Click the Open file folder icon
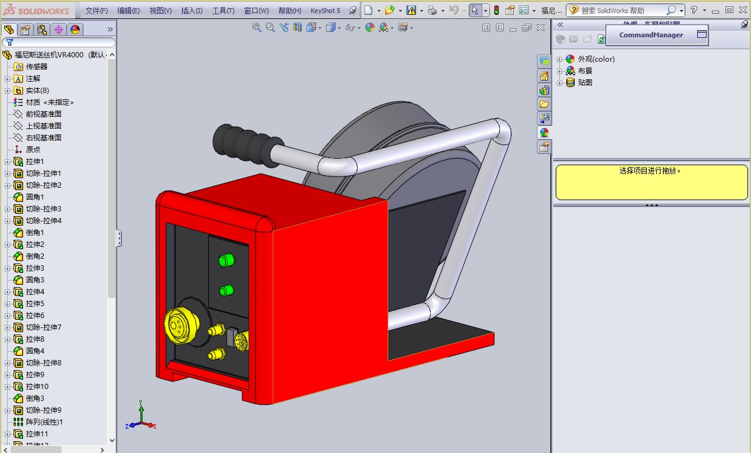 389,10
